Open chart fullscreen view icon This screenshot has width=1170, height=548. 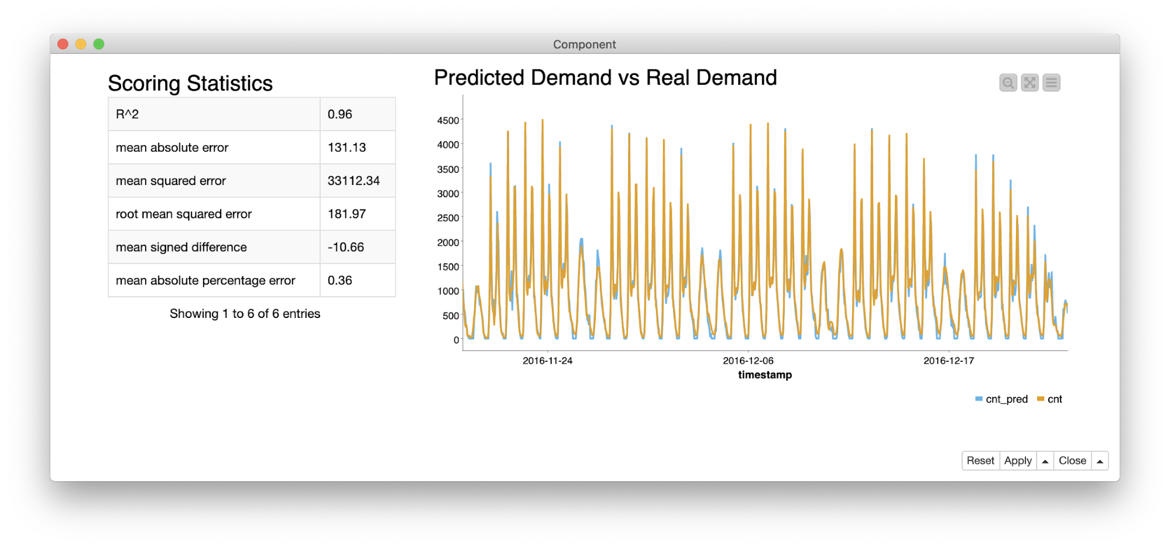point(1030,83)
